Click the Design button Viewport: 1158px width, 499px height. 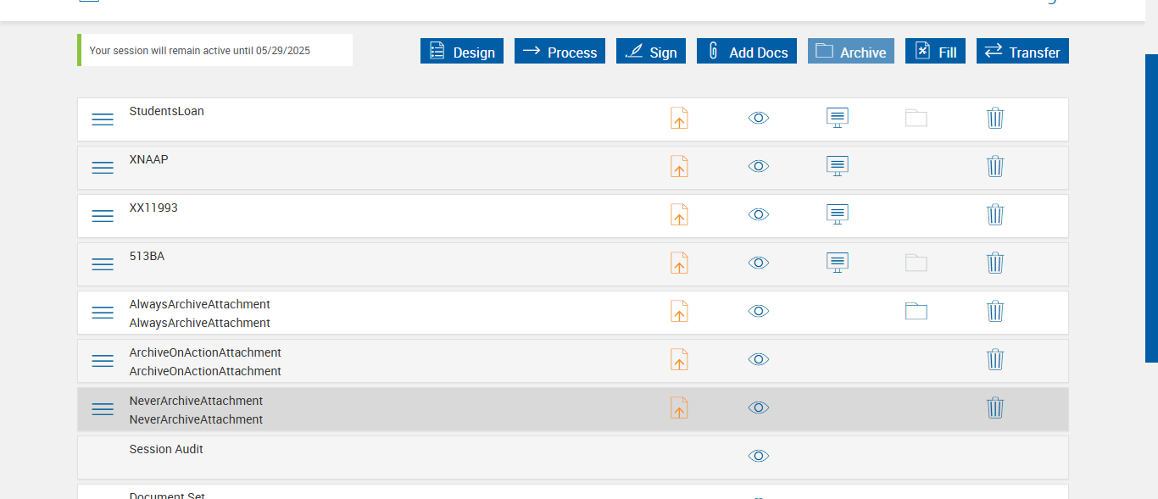[x=462, y=52]
